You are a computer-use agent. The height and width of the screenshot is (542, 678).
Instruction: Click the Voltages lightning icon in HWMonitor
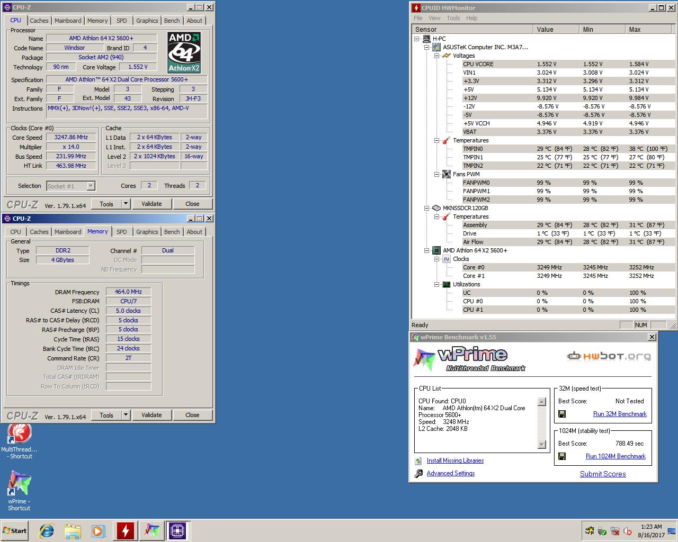(446, 56)
